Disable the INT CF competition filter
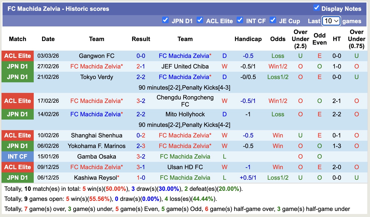370x217 pixels. pyautogui.click(x=240, y=21)
